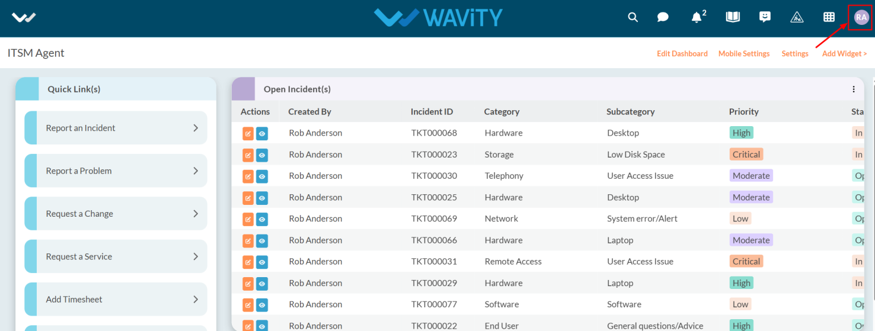View incident TKT000066 with eye icon

pos(262,240)
